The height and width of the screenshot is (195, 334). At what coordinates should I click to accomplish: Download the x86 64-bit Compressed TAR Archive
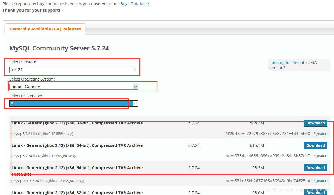pyautogui.click(x=315, y=145)
